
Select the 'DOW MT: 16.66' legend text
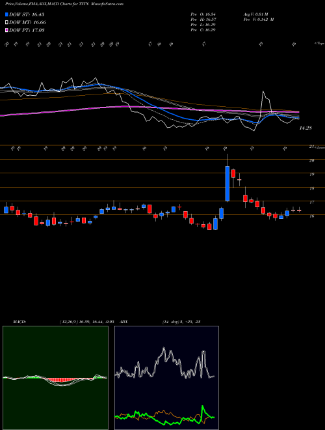pyautogui.click(x=27, y=23)
